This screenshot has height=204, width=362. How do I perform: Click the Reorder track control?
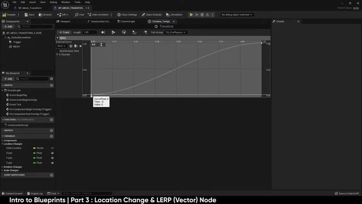[x=63, y=55]
